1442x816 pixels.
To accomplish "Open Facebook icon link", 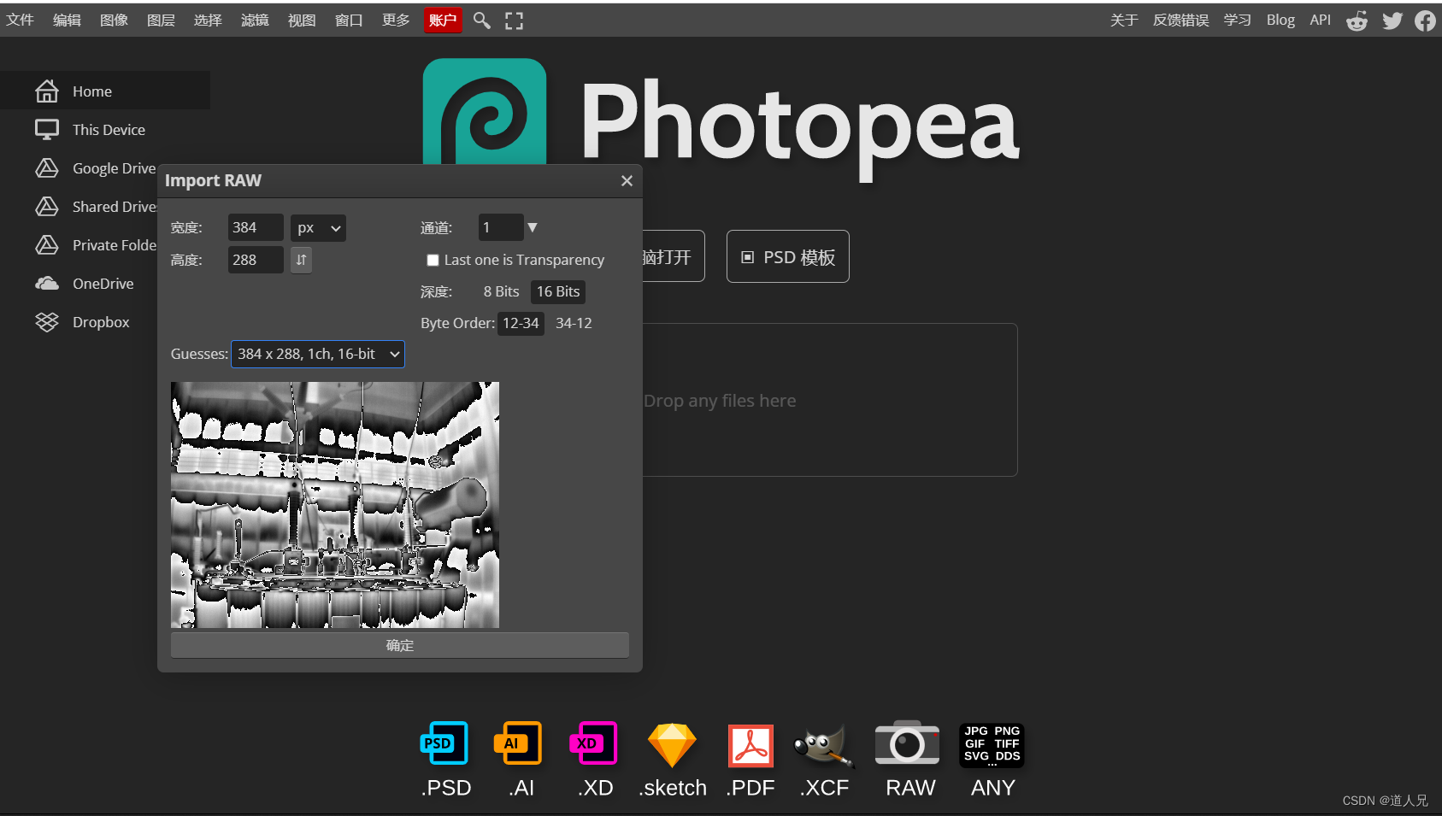I will click(x=1425, y=21).
